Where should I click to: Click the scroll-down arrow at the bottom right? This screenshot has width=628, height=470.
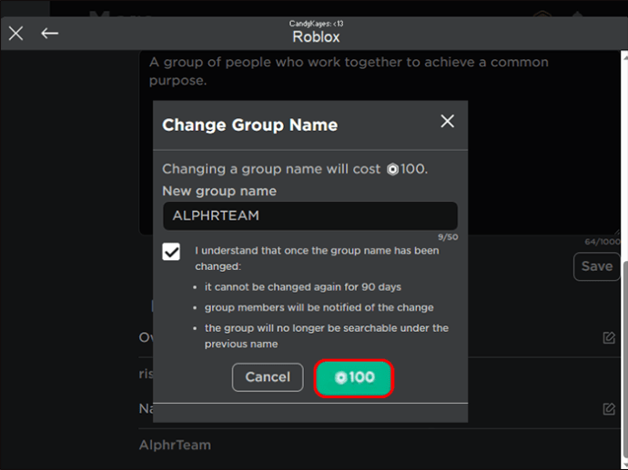pos(624,465)
